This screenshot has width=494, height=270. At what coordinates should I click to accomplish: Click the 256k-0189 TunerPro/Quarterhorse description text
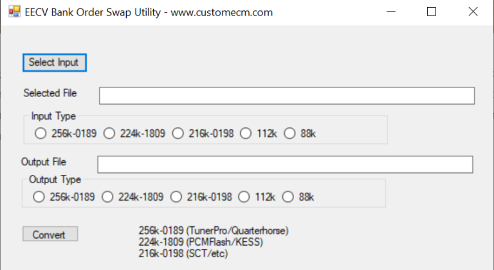(214, 230)
